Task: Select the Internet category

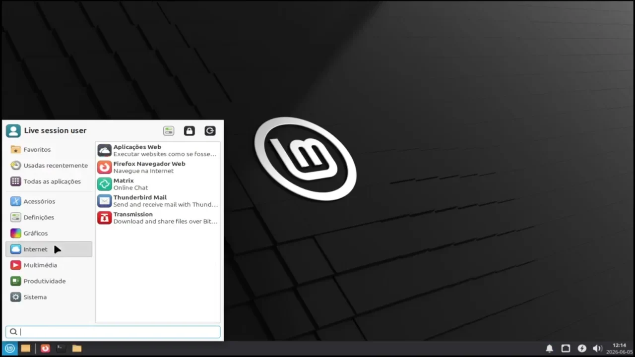Action: tap(49, 249)
